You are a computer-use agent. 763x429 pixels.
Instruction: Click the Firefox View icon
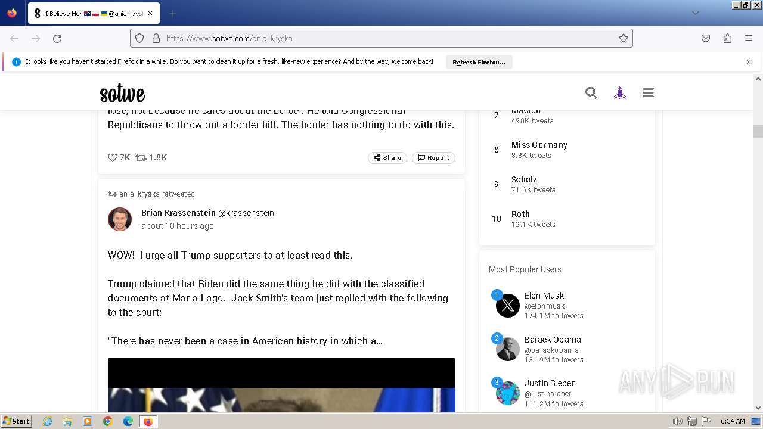coord(12,13)
